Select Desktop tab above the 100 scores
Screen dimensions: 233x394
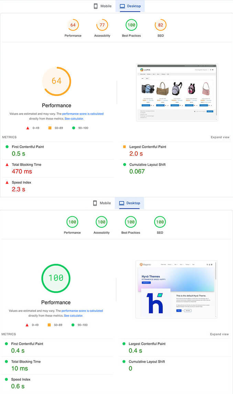click(130, 203)
